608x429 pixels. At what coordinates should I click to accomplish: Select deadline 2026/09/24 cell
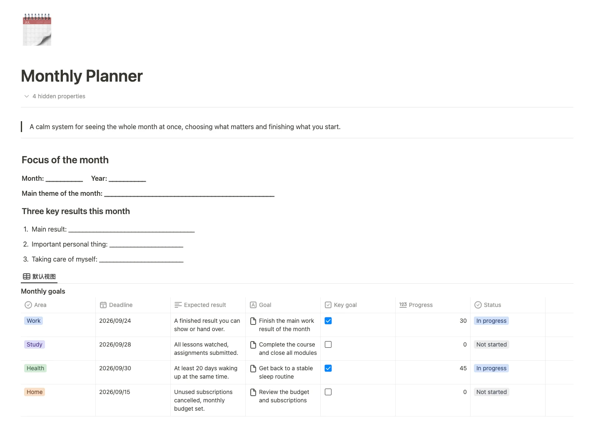tap(133, 325)
